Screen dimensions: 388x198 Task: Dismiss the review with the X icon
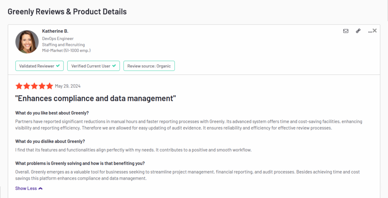pyautogui.click(x=375, y=31)
